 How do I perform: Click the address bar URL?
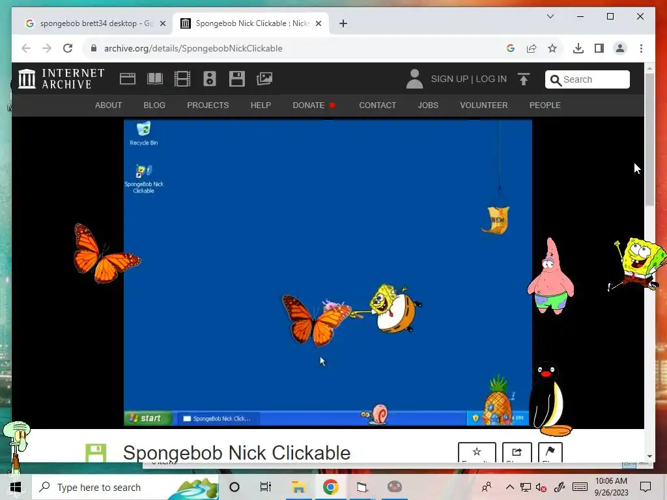pos(193,48)
